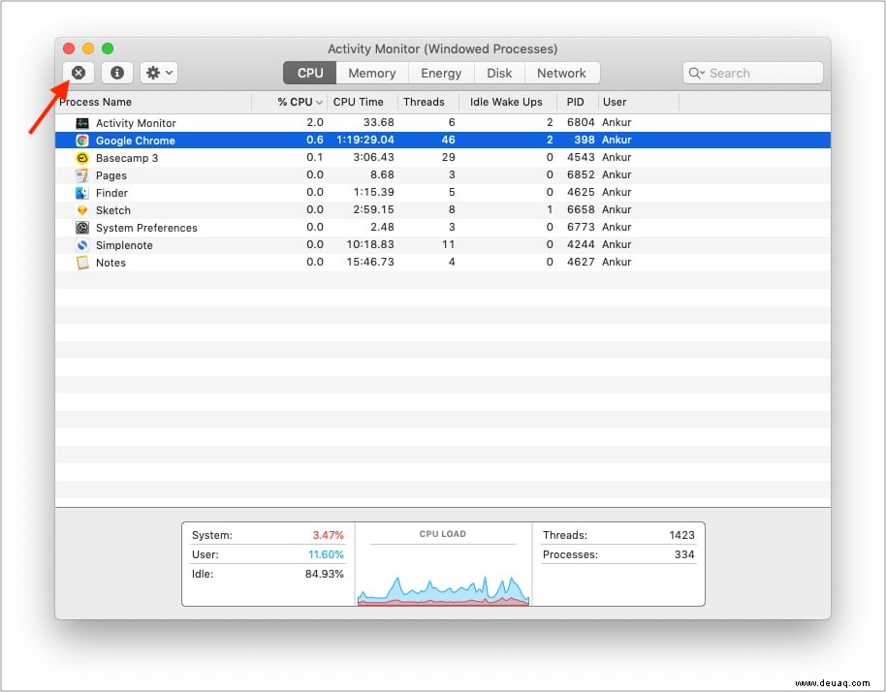
Task: Click CPU Time value 1:19:29.04
Action: pyautogui.click(x=365, y=140)
